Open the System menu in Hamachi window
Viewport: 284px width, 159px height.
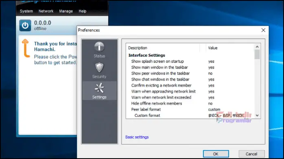click(x=26, y=11)
